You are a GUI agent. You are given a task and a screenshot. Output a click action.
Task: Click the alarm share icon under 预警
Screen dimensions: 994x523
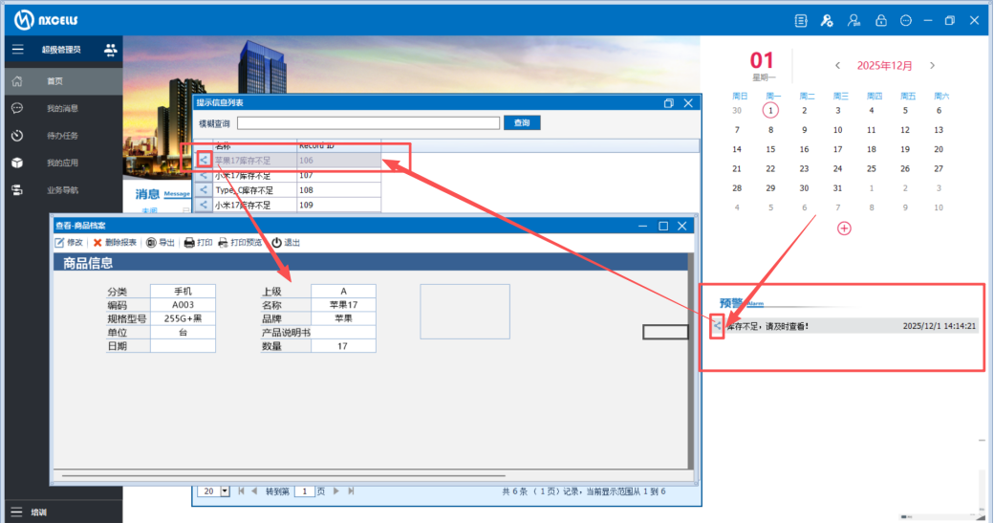click(718, 326)
